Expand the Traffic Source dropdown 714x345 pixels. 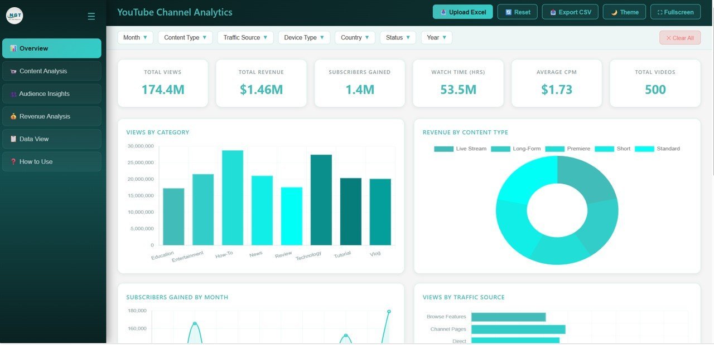click(245, 38)
